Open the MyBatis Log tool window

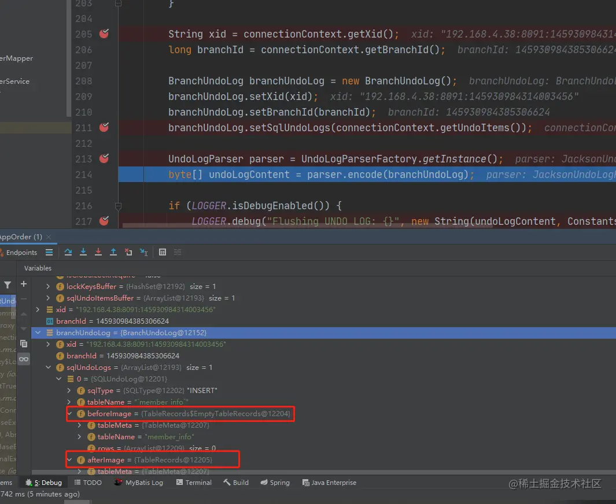[x=139, y=483]
